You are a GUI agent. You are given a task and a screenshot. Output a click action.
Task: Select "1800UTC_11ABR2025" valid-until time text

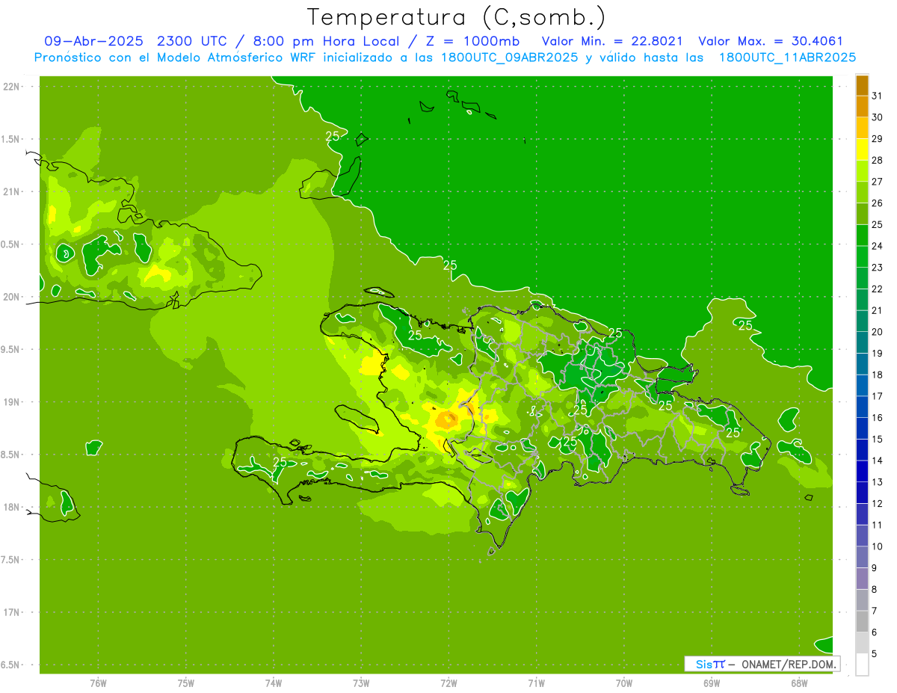coord(787,57)
